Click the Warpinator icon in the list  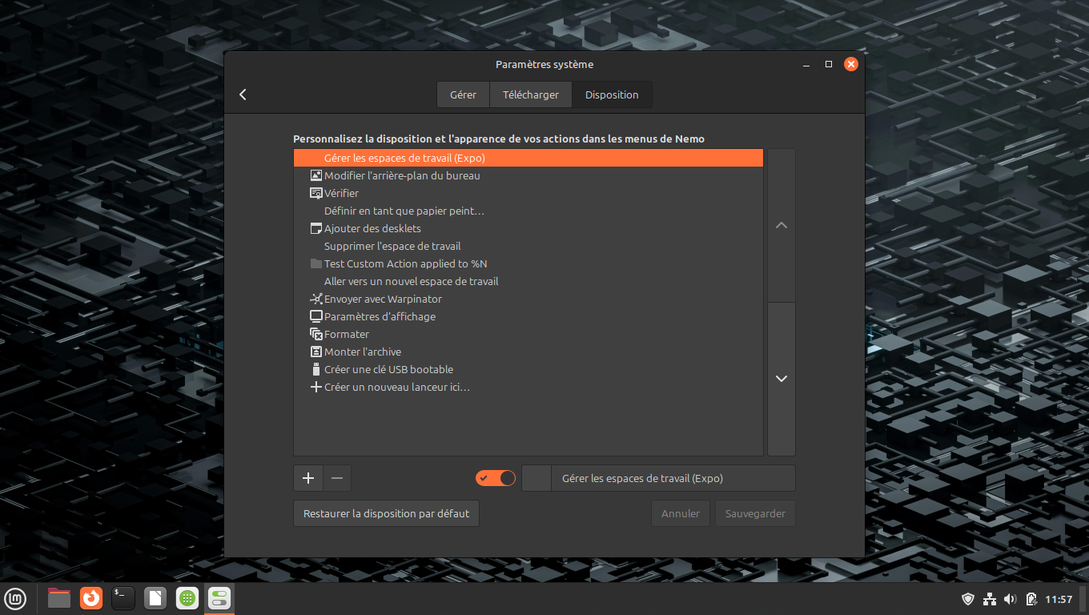click(x=315, y=299)
